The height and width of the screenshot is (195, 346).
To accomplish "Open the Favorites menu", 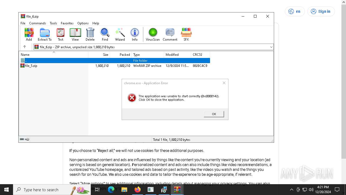I will [x=67, y=23].
